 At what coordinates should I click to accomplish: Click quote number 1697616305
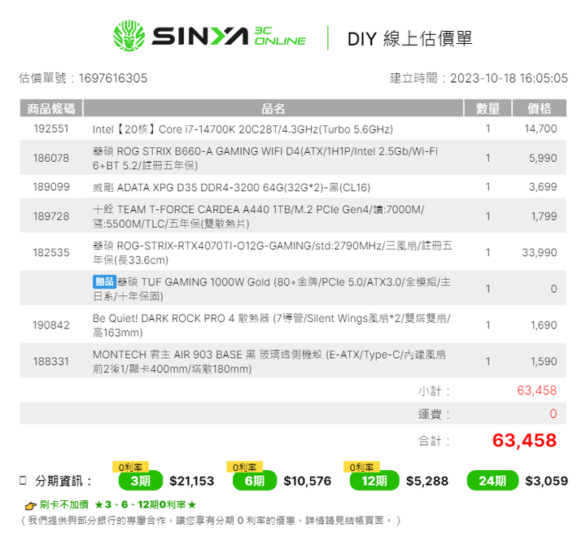(113, 78)
